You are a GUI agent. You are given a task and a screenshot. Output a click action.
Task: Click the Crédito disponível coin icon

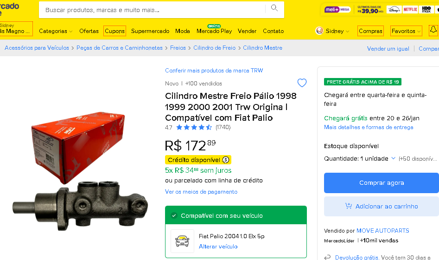coord(226,160)
